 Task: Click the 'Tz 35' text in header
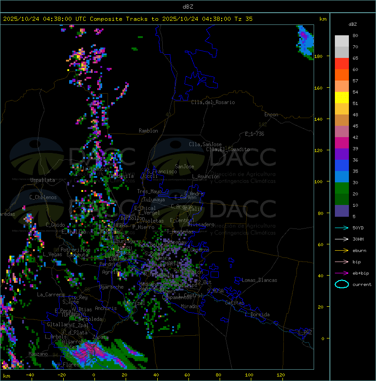244,19
